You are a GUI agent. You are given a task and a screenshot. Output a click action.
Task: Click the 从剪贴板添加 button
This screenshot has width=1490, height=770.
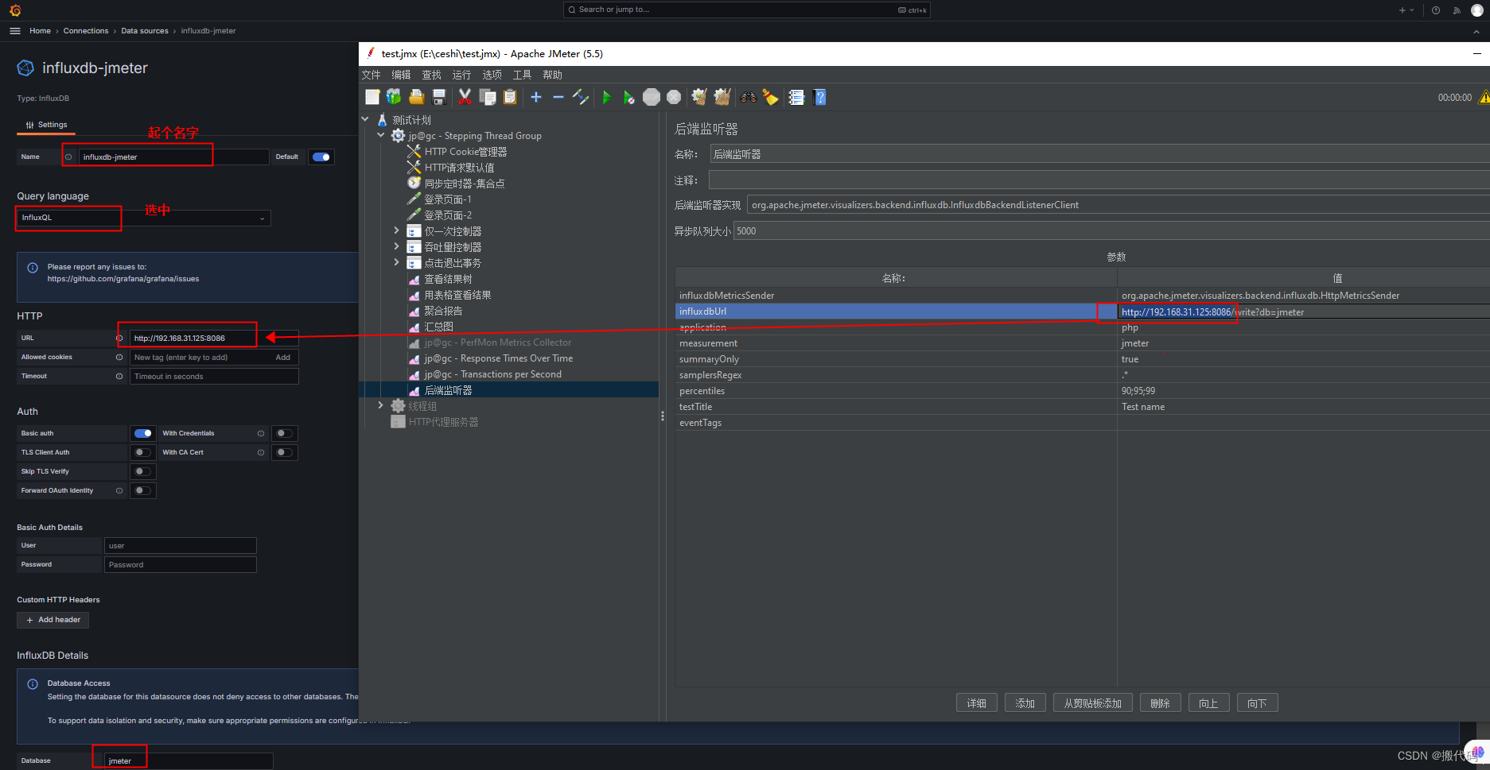(x=1092, y=703)
